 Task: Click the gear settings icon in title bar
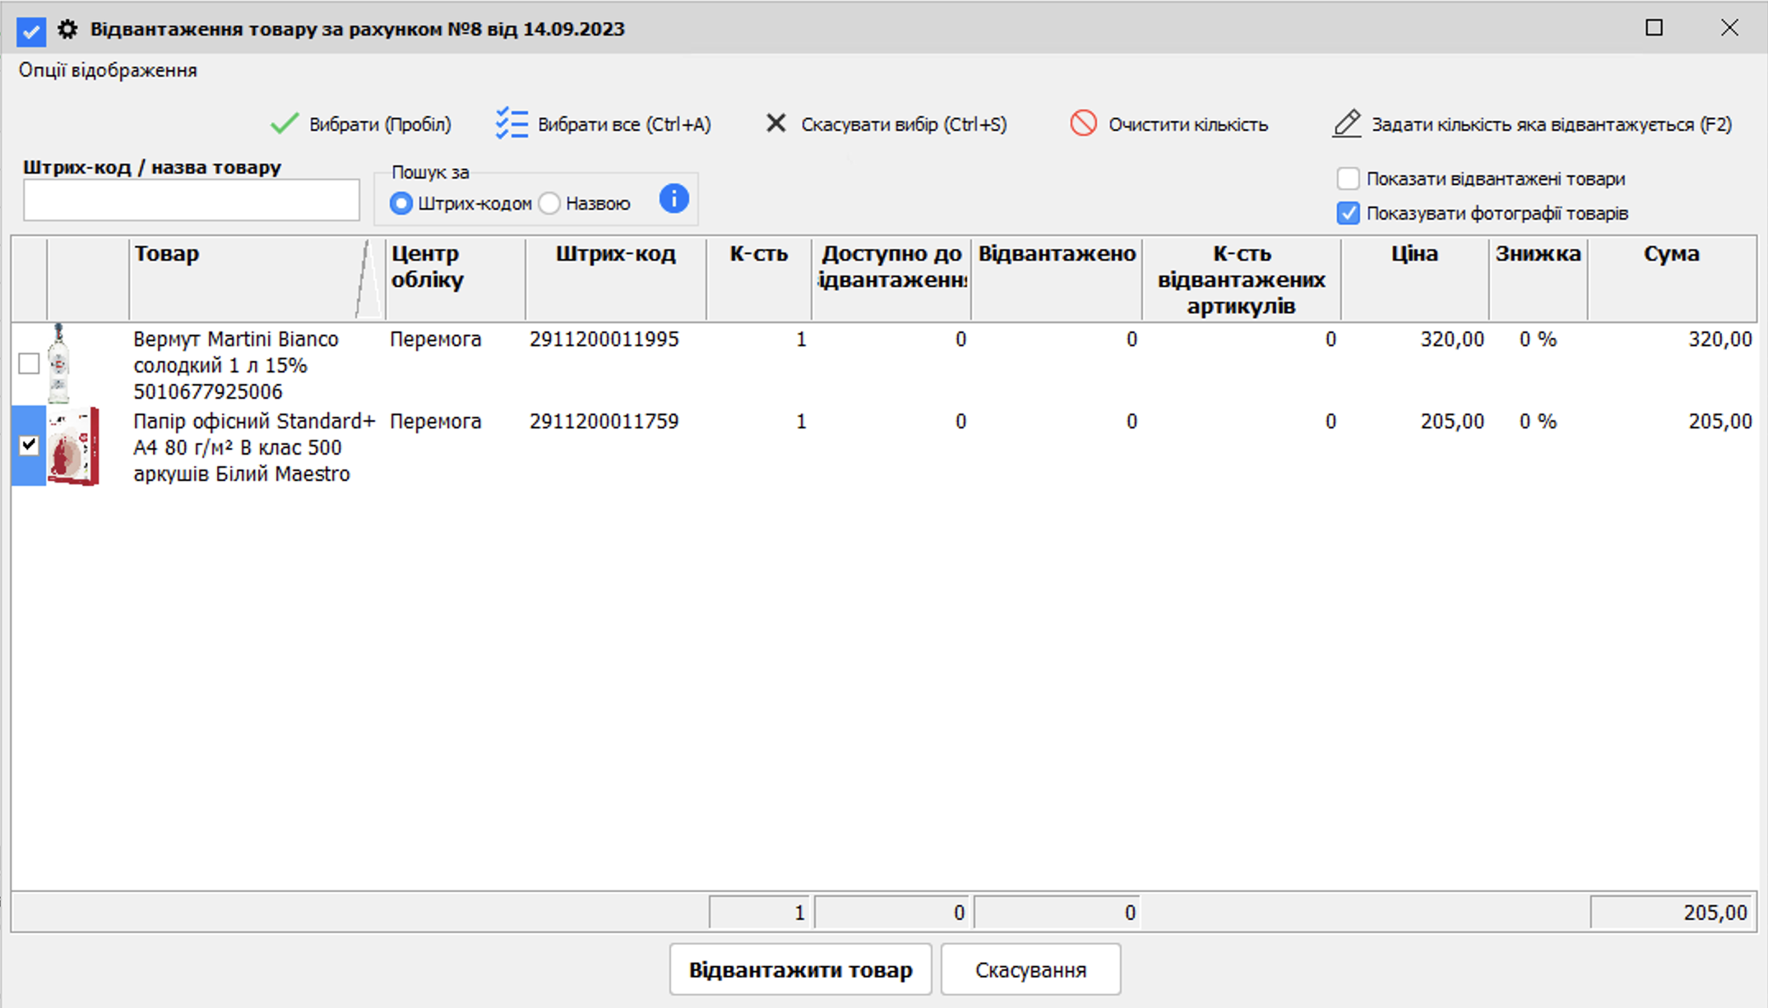coord(67,30)
